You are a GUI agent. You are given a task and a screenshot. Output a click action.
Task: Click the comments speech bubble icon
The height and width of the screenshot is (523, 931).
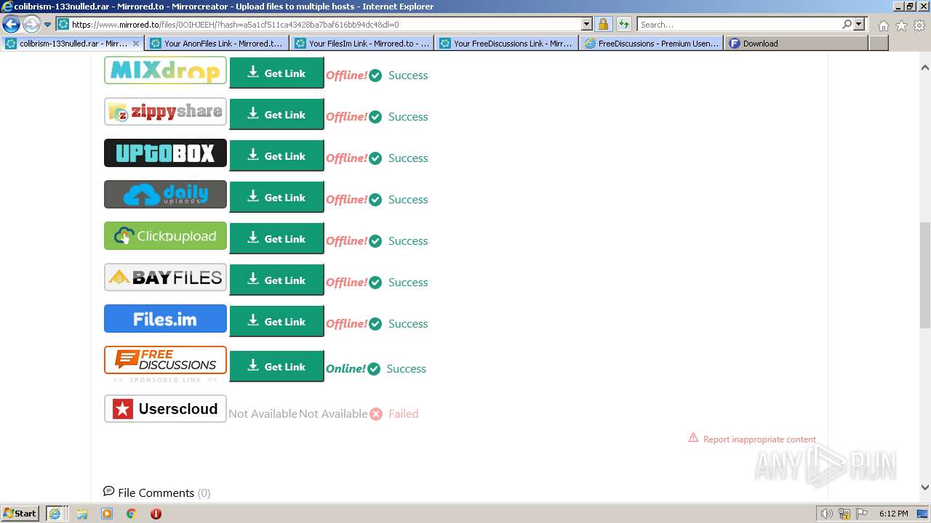pyautogui.click(x=109, y=491)
